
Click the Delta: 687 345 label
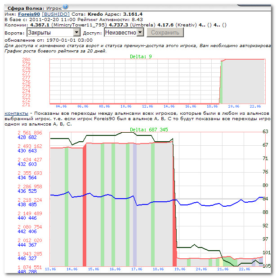[x=149, y=130]
